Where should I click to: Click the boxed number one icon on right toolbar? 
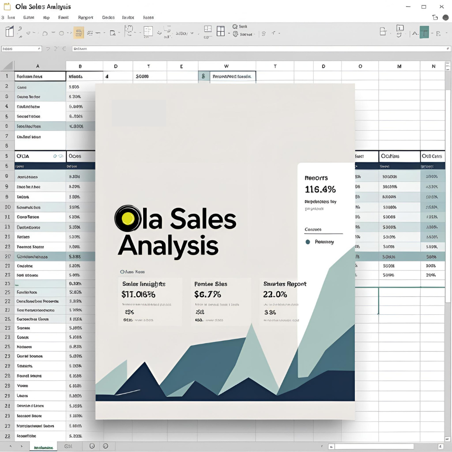pyautogui.click(x=400, y=28)
